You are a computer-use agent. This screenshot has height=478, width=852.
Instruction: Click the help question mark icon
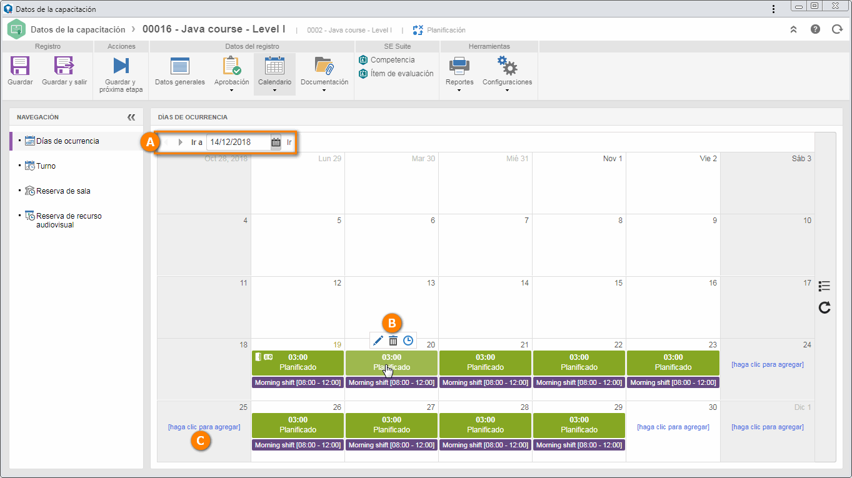click(815, 29)
